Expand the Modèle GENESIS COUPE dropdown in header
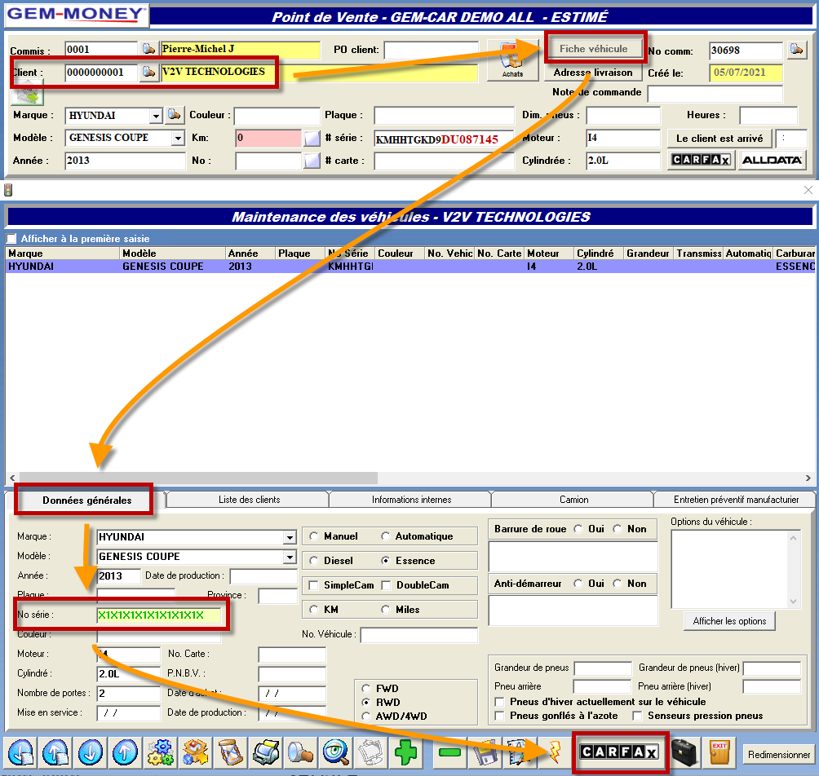 pos(178,138)
